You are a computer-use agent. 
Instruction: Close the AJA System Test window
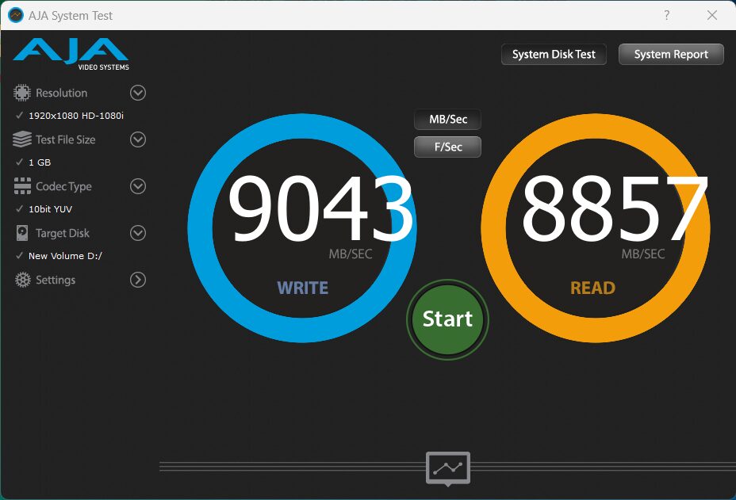(x=712, y=16)
